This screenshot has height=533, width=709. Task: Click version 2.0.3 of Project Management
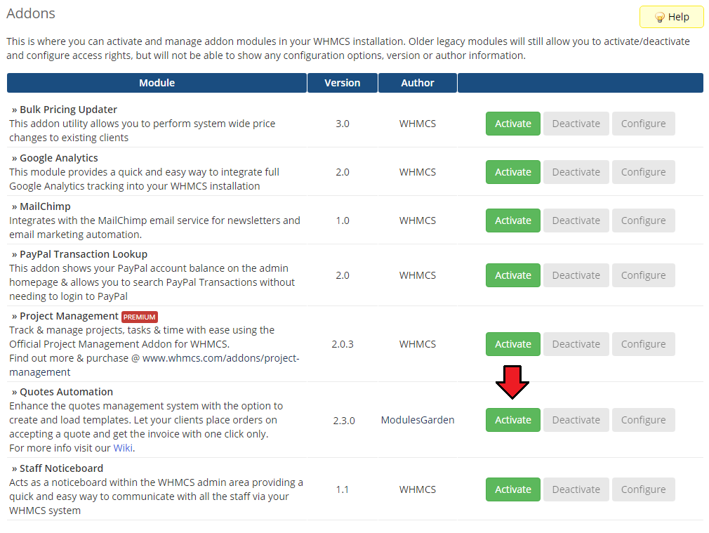click(343, 344)
